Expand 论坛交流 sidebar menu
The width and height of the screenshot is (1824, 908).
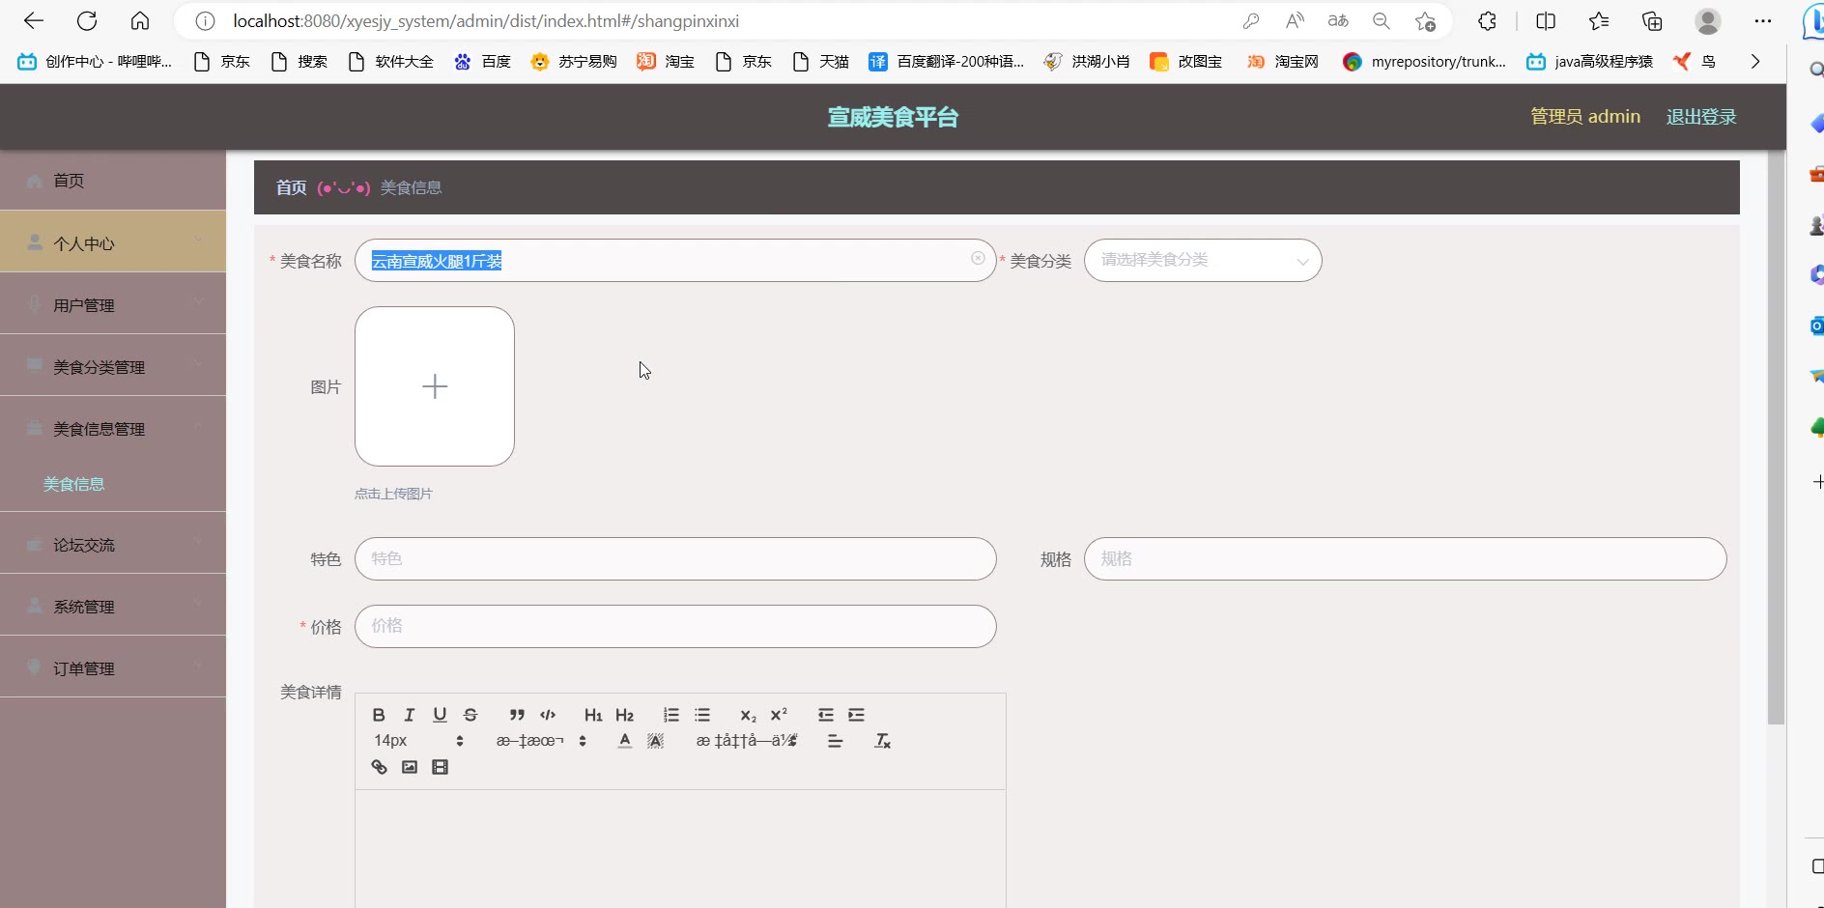click(x=113, y=544)
